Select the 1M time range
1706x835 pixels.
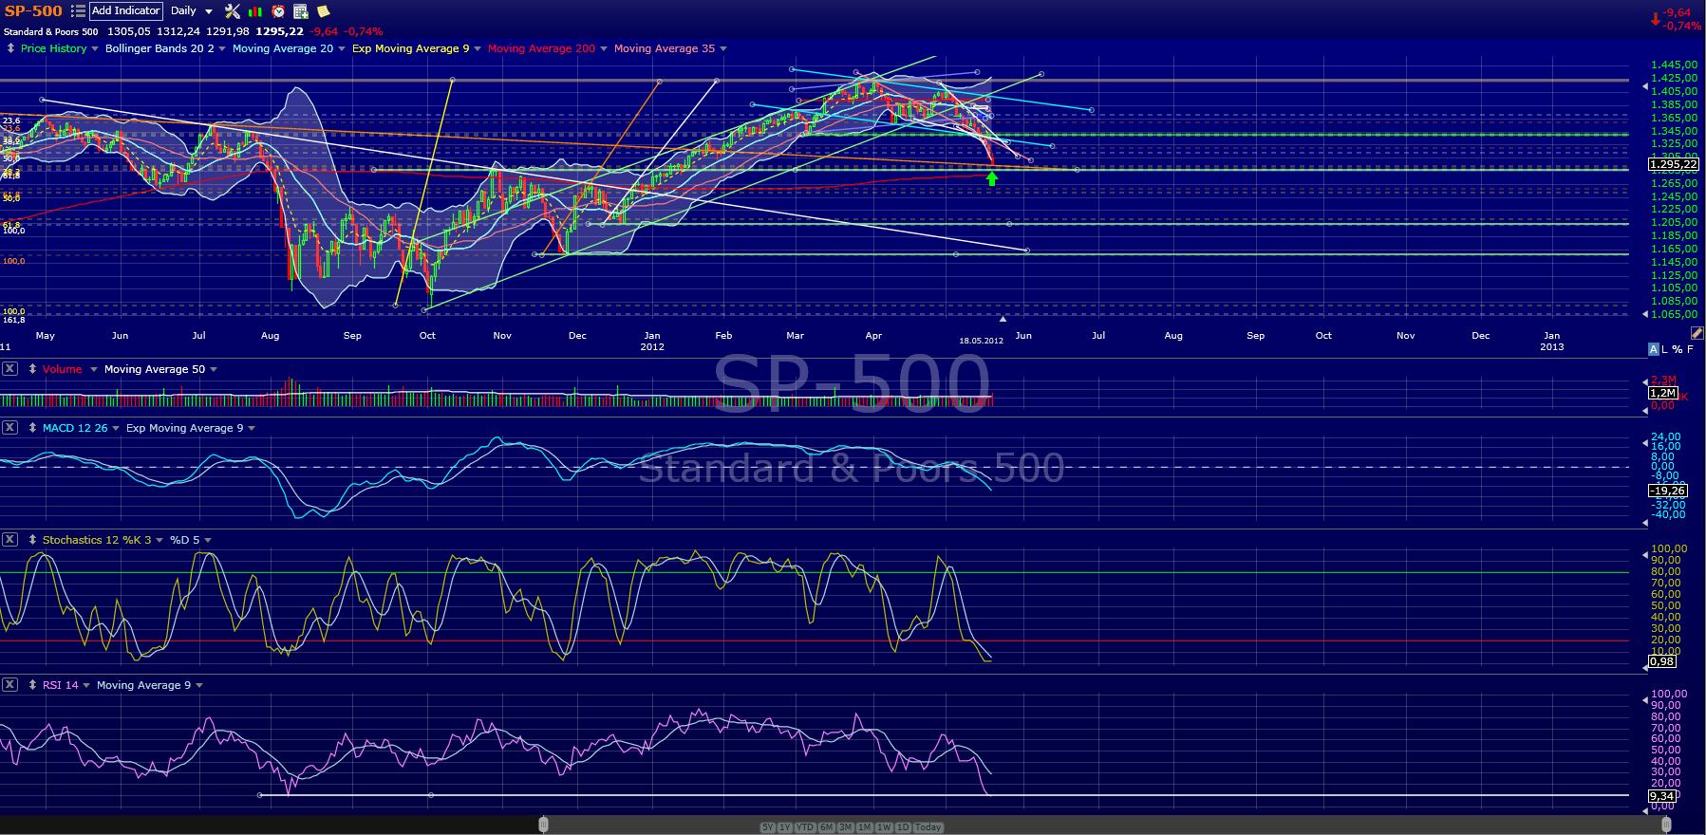coord(864,827)
